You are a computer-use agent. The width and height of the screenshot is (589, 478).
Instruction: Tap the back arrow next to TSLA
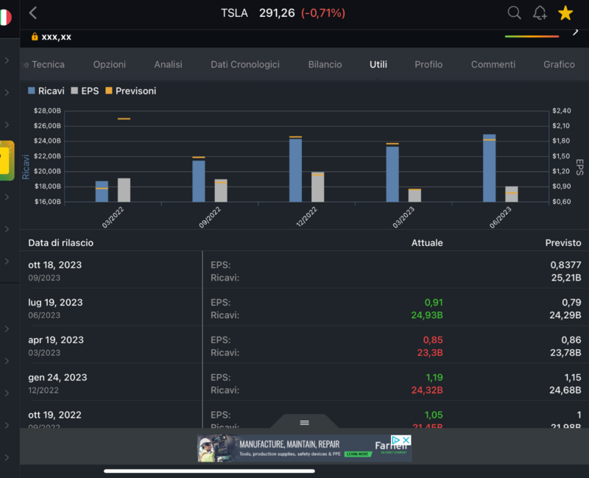tap(33, 13)
